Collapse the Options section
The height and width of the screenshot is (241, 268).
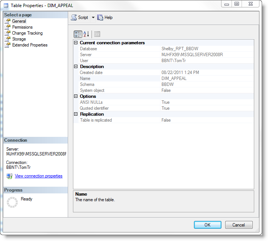tap(76, 96)
